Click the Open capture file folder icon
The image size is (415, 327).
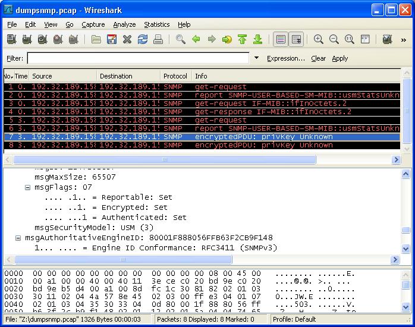(96, 40)
